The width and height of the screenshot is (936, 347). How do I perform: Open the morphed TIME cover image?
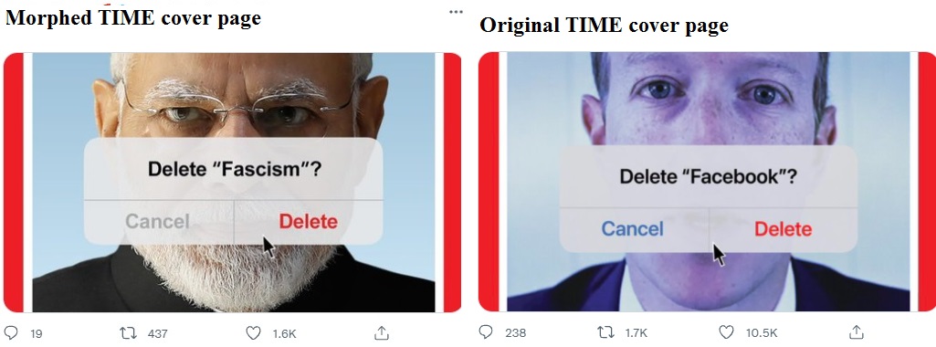click(x=233, y=182)
